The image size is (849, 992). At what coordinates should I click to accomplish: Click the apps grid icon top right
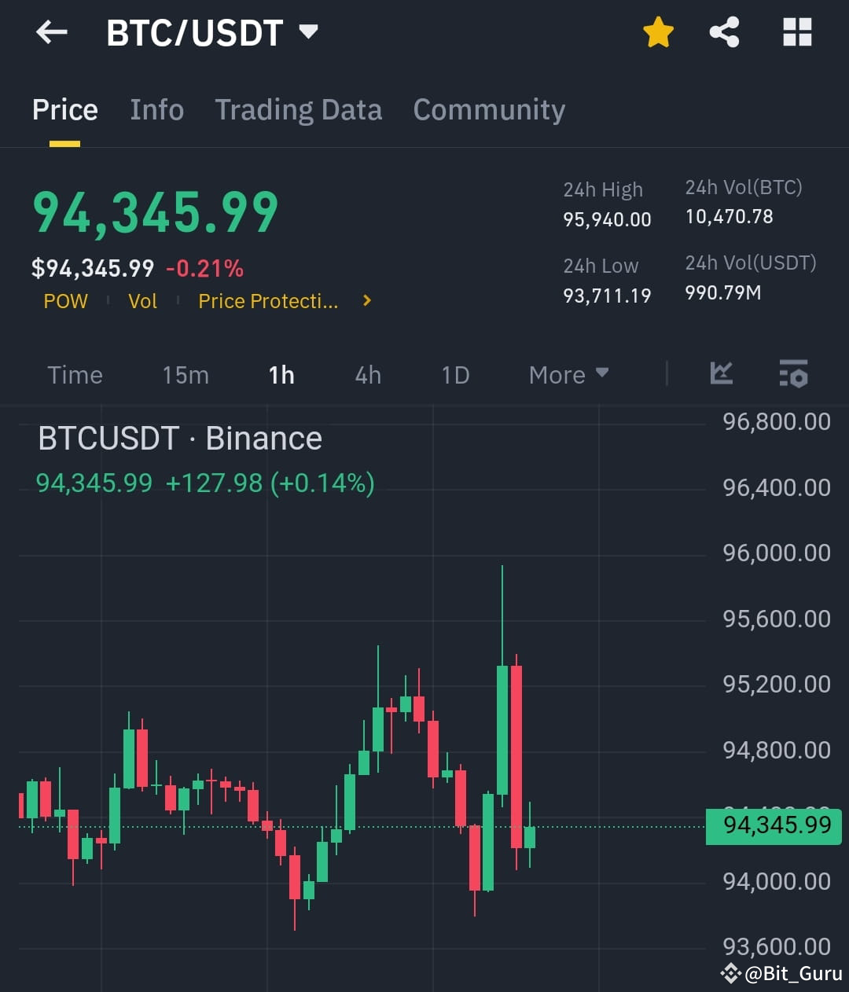[797, 31]
